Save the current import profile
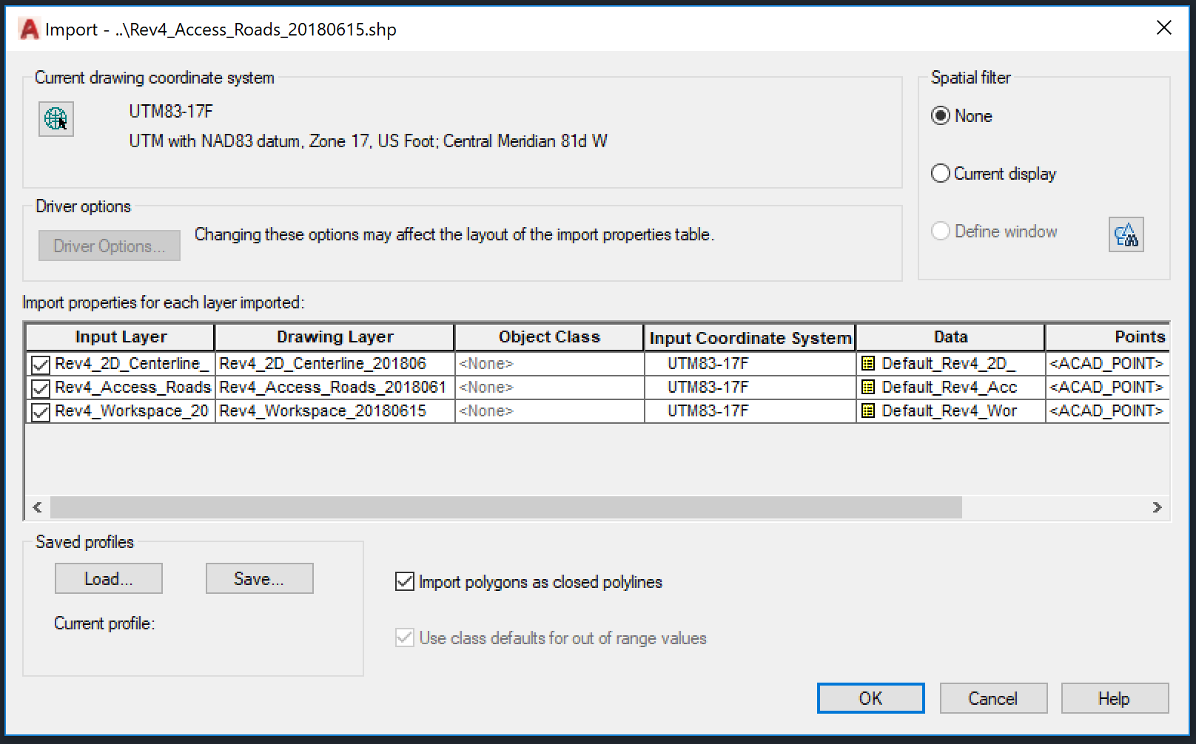This screenshot has width=1196, height=744. pos(259,578)
